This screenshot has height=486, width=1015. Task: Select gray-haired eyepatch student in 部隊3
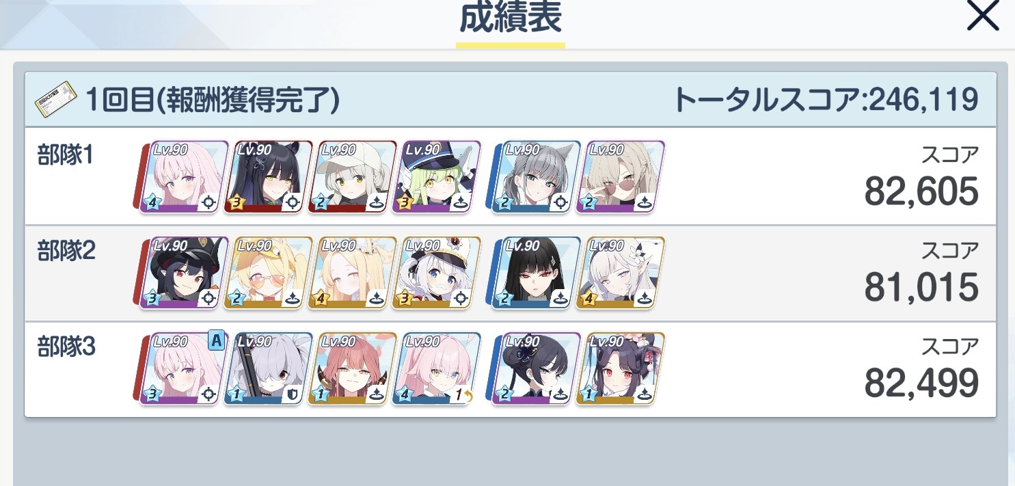268,368
